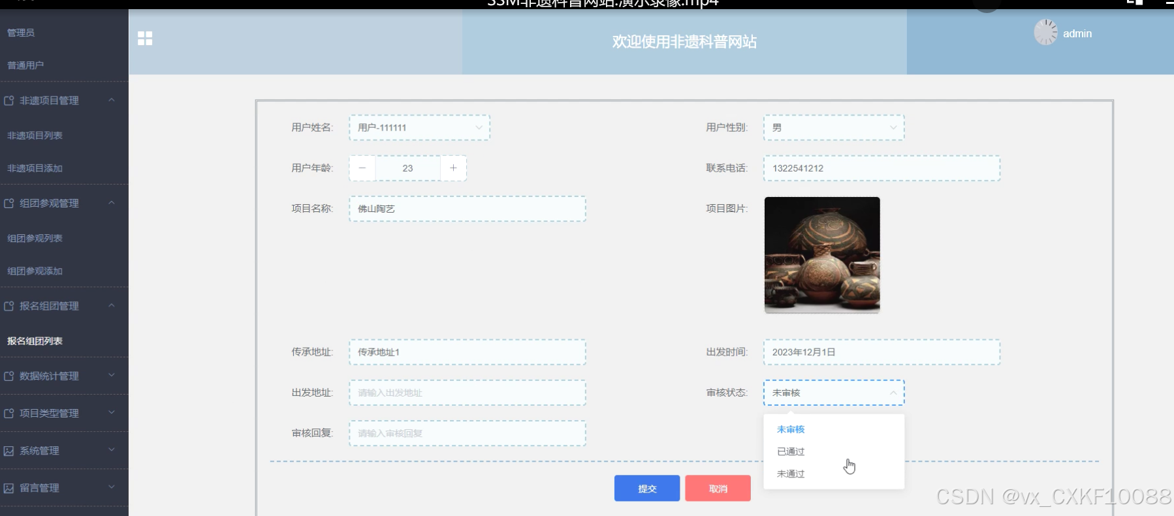Click the 联系电话 input field
The image size is (1174, 516).
pyautogui.click(x=882, y=168)
